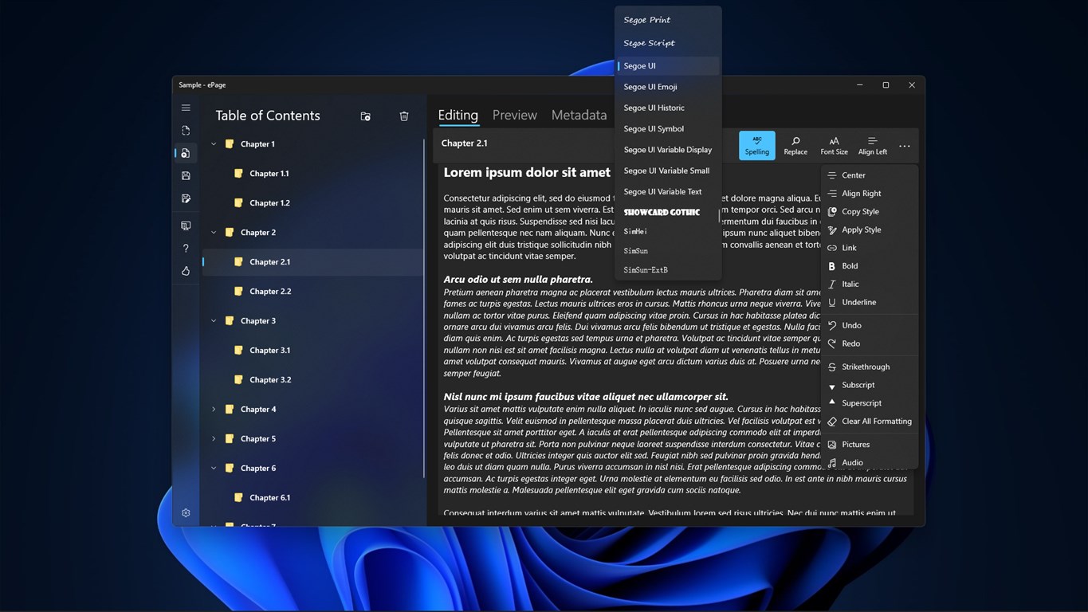
Task: Insert Audio from the menu
Action: pos(870,463)
